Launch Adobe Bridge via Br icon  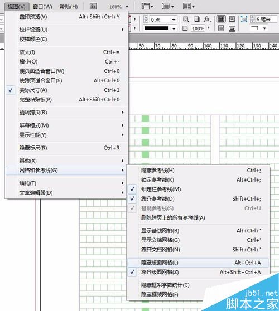(93, 6)
